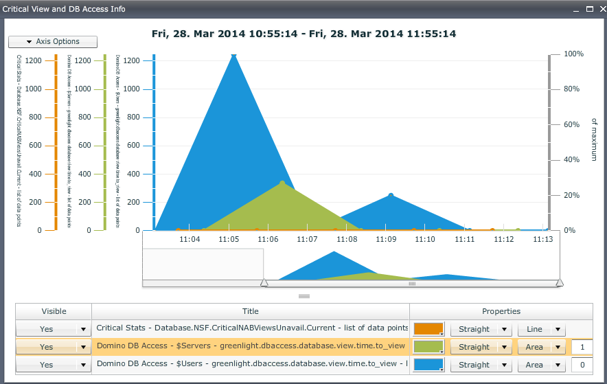Click the Visible column header
The image size is (607, 384).
click(x=54, y=311)
